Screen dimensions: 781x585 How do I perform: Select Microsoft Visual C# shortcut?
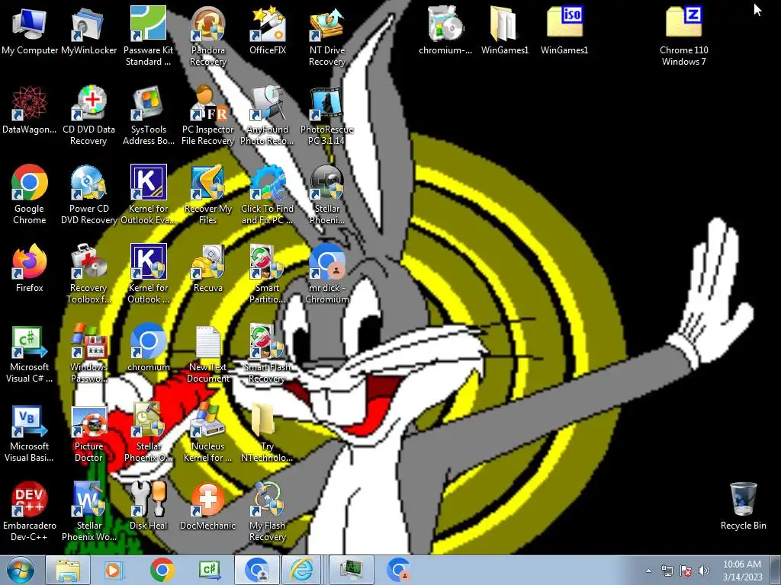(30, 353)
